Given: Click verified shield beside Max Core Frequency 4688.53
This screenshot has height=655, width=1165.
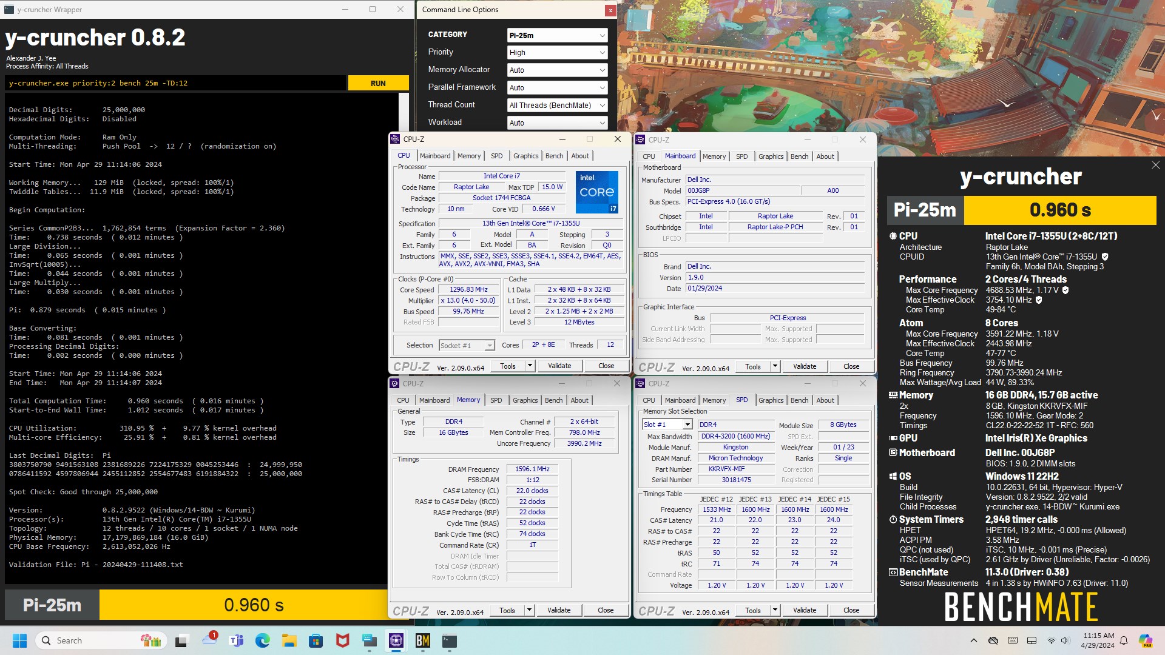Looking at the screenshot, I should (1065, 290).
